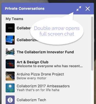
Task: Click Collaborizm 2017 Ambassadors globe thumbnail
Action: [x=10, y=88]
